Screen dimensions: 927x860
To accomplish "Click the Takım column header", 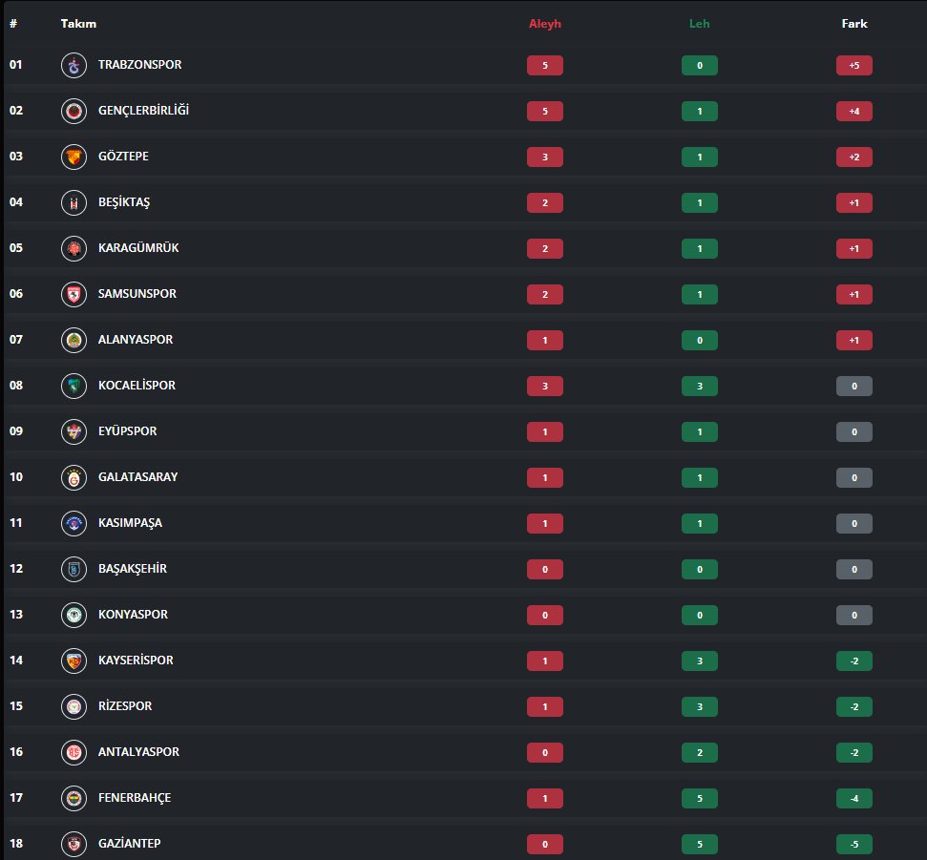I will 78,24.
